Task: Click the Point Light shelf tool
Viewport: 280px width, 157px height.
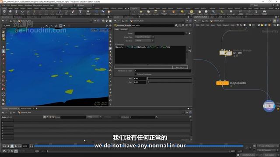Action: (141, 12)
